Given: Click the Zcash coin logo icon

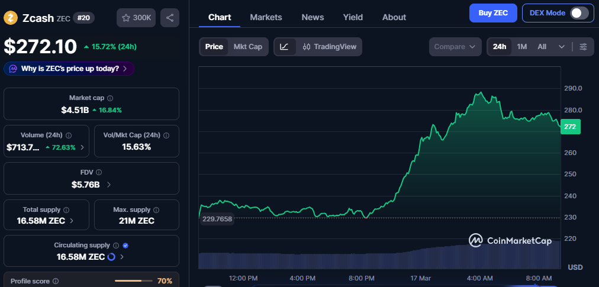Looking at the screenshot, I should [x=11, y=18].
